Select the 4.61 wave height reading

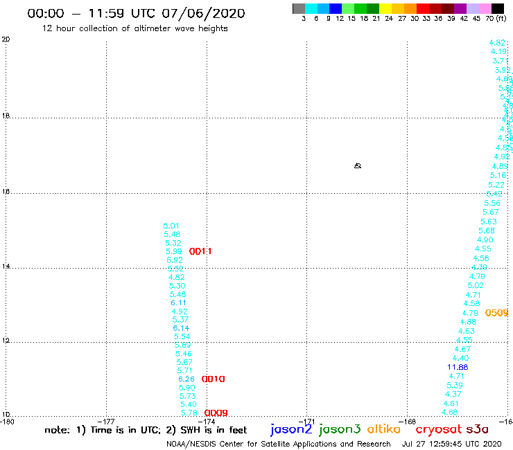point(451,404)
